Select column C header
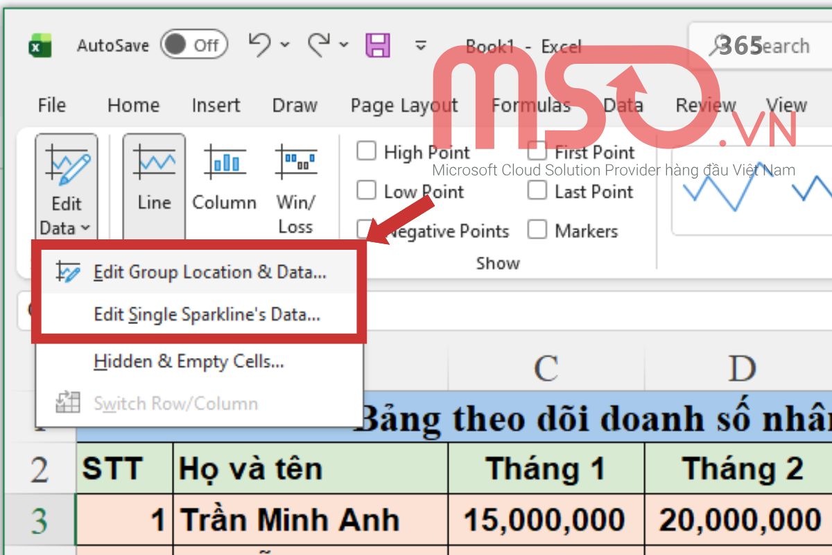This screenshot has height=555, width=832. point(546,368)
